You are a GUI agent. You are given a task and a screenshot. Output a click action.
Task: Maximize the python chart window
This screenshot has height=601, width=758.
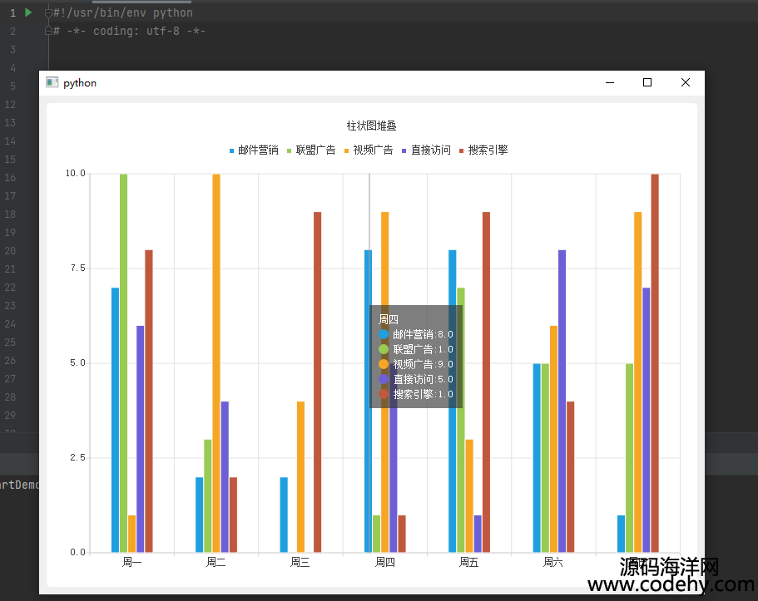[647, 82]
